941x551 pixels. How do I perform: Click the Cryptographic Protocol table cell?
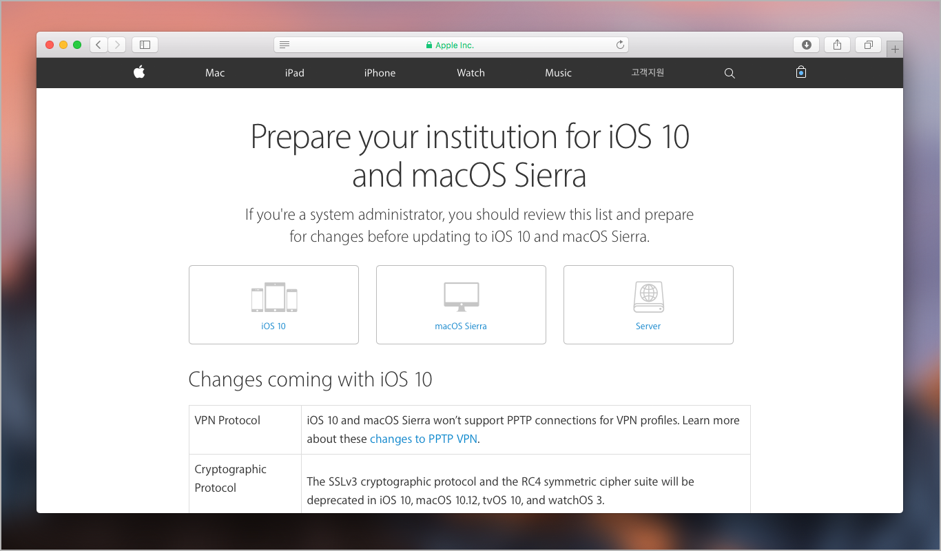(245, 484)
